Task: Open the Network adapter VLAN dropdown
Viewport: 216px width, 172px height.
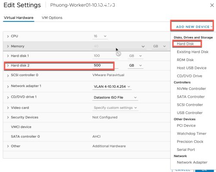Action: pos(112,86)
